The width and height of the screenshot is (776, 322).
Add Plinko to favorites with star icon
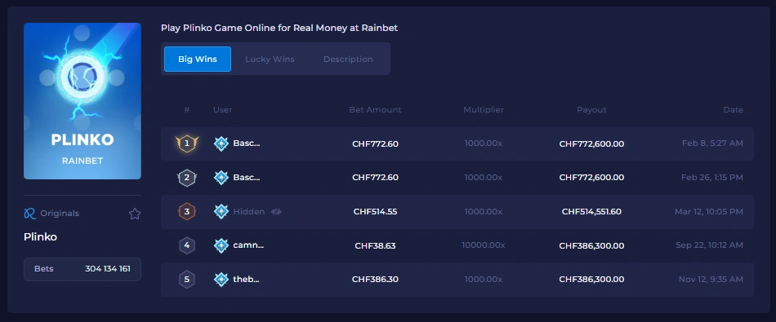coord(135,214)
